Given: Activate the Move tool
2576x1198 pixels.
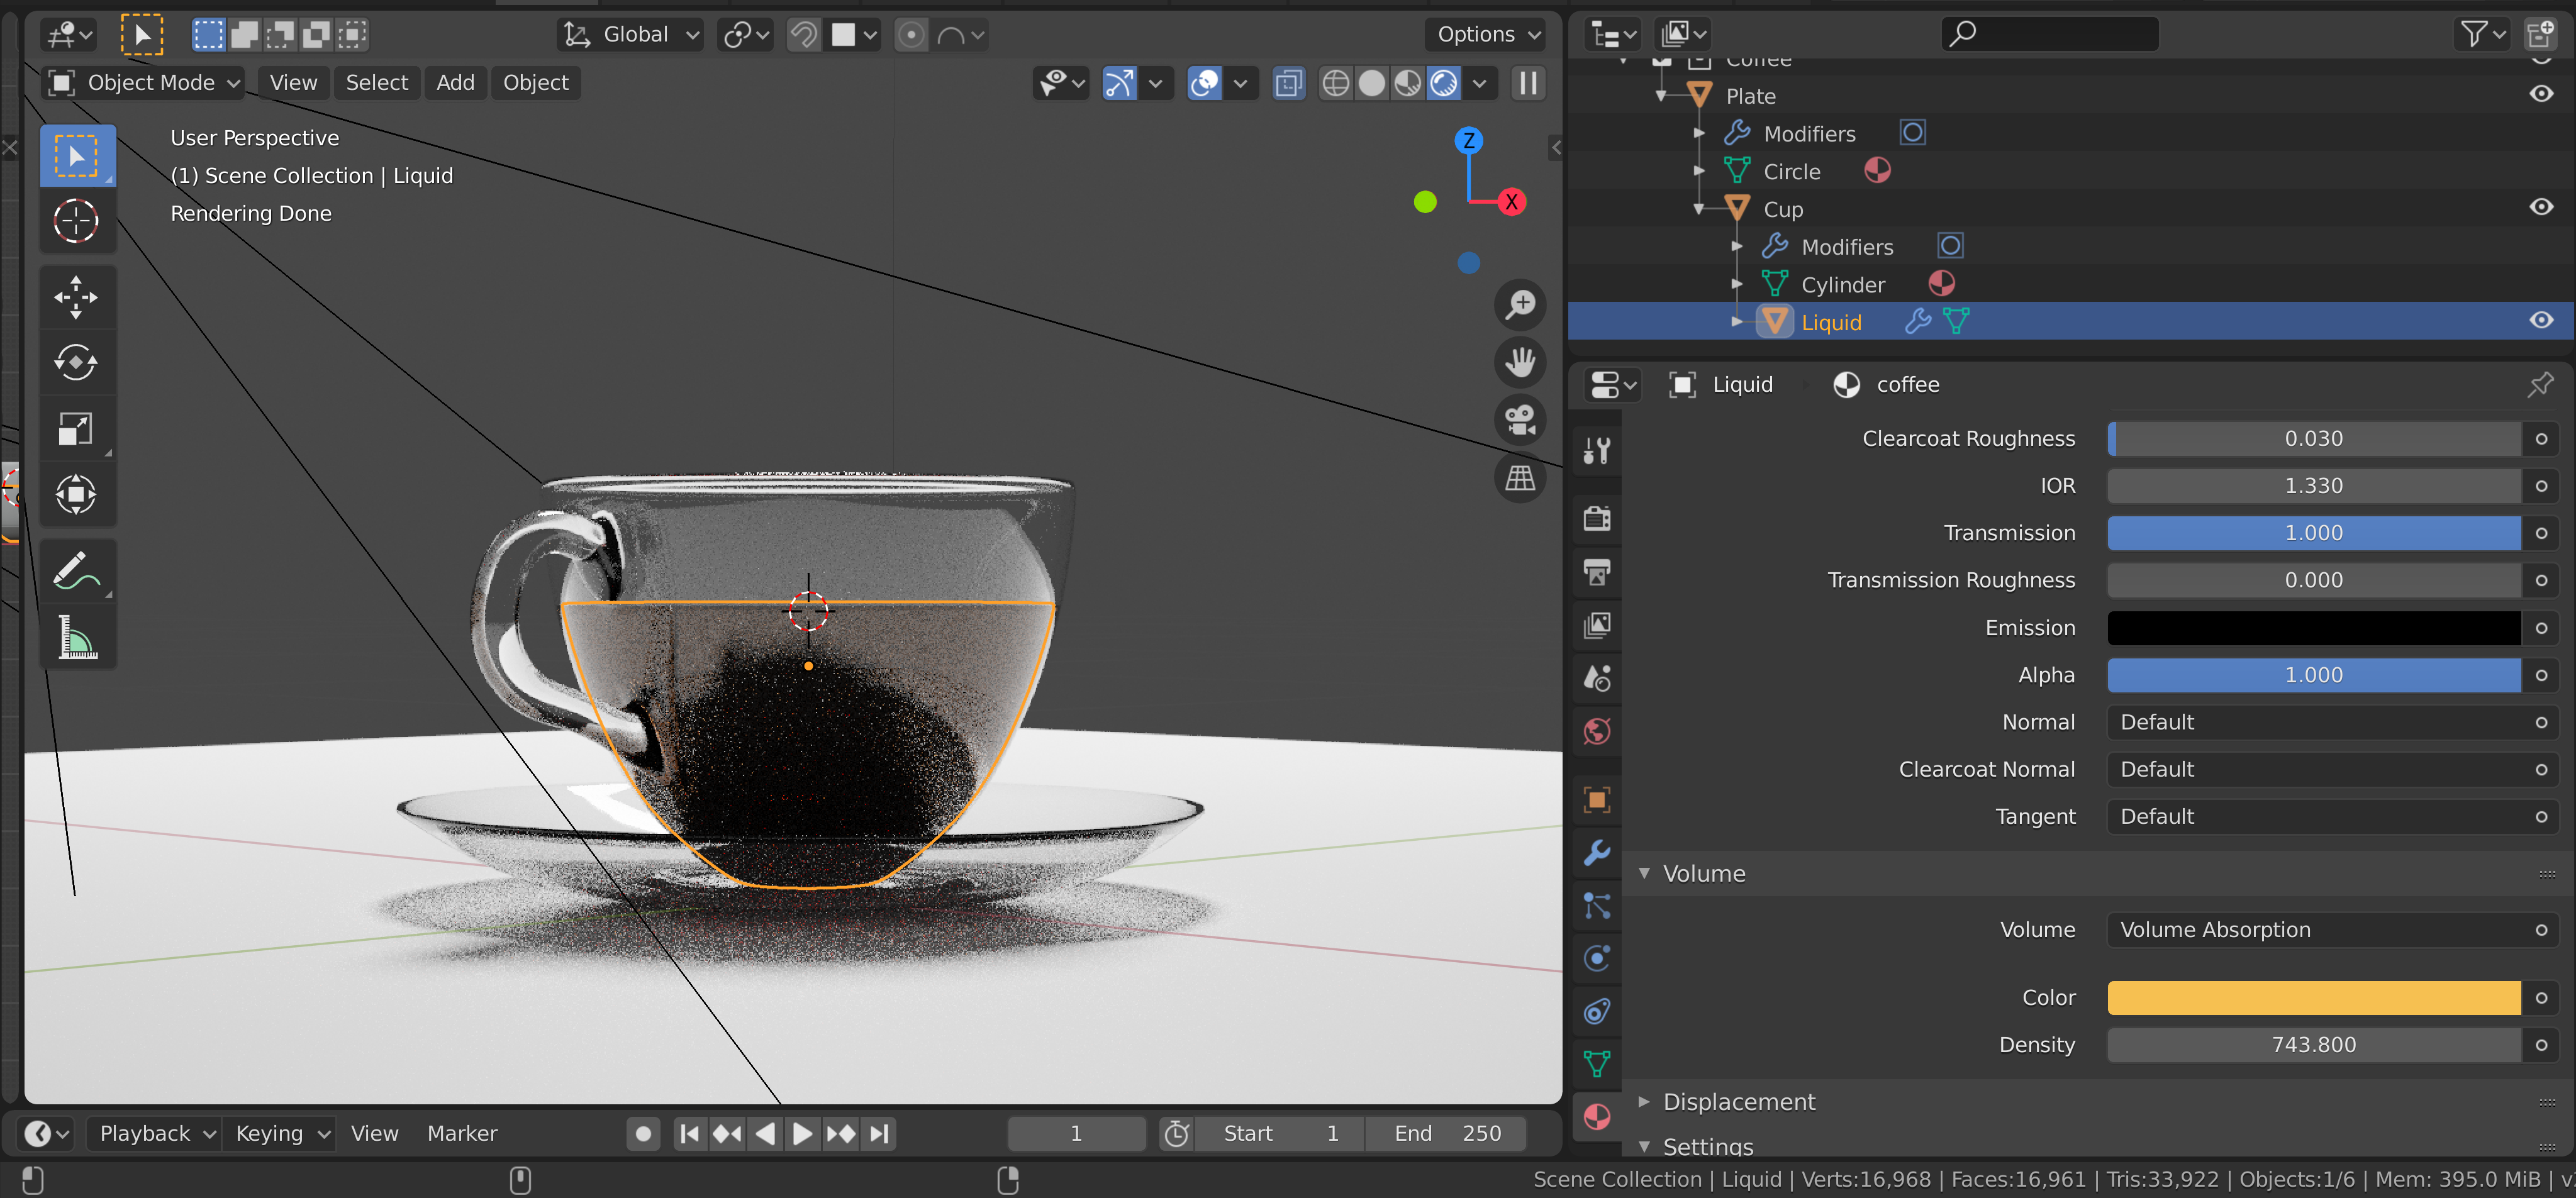Looking at the screenshot, I should [76, 297].
